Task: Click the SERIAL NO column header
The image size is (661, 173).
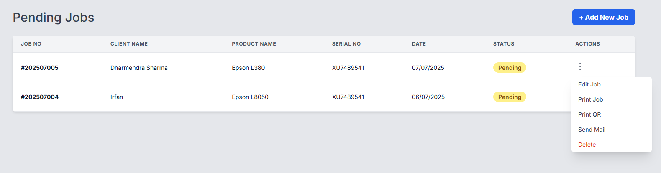Action: 346,44
